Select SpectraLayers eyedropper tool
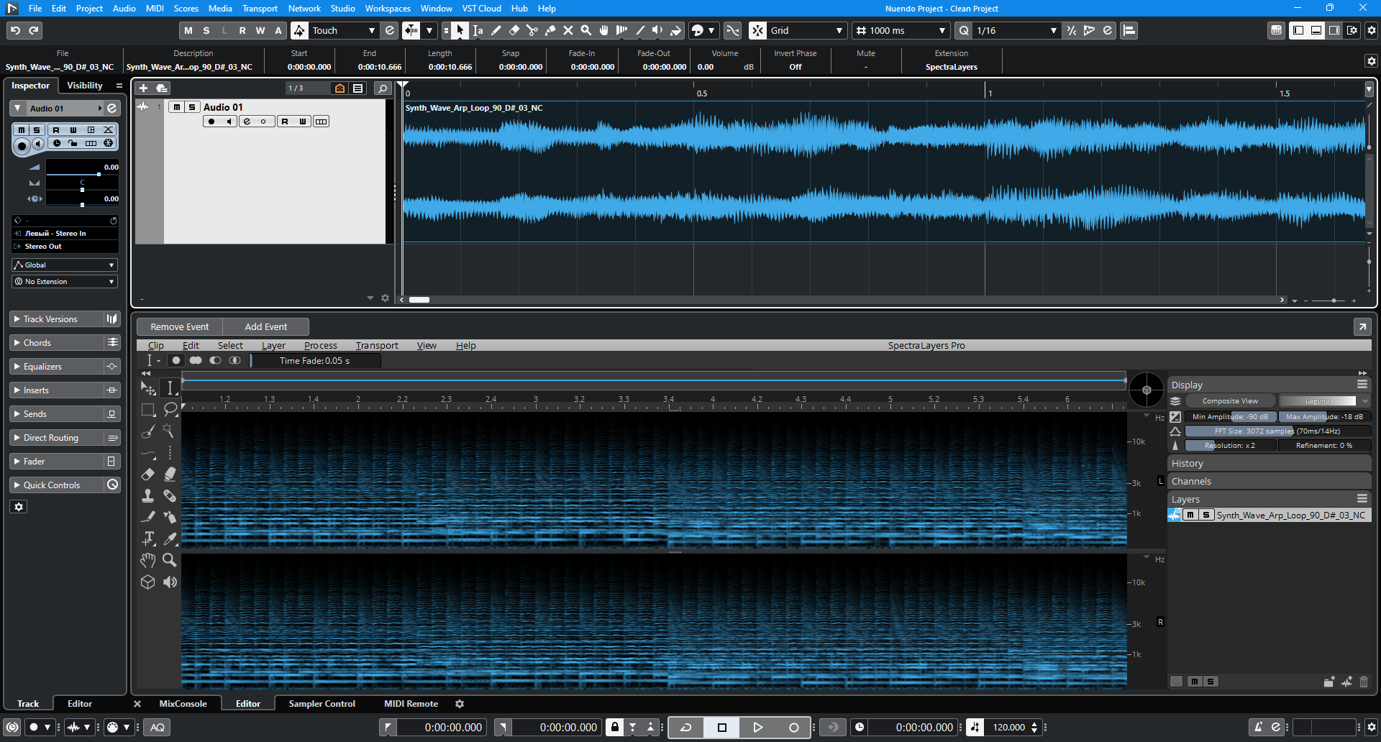This screenshot has width=1381, height=742. (170, 539)
